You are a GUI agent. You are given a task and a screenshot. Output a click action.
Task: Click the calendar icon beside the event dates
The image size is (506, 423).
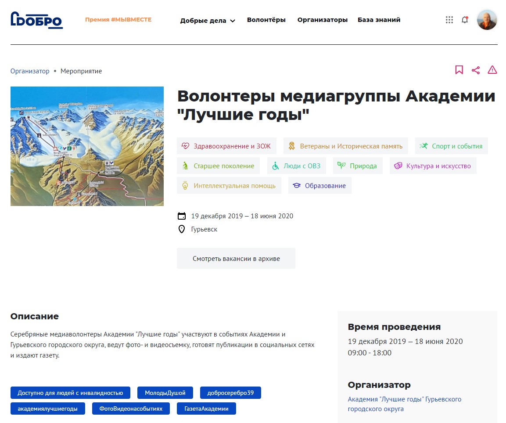point(182,216)
